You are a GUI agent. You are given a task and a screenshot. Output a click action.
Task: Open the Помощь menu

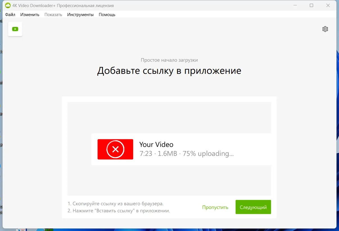[x=107, y=15]
